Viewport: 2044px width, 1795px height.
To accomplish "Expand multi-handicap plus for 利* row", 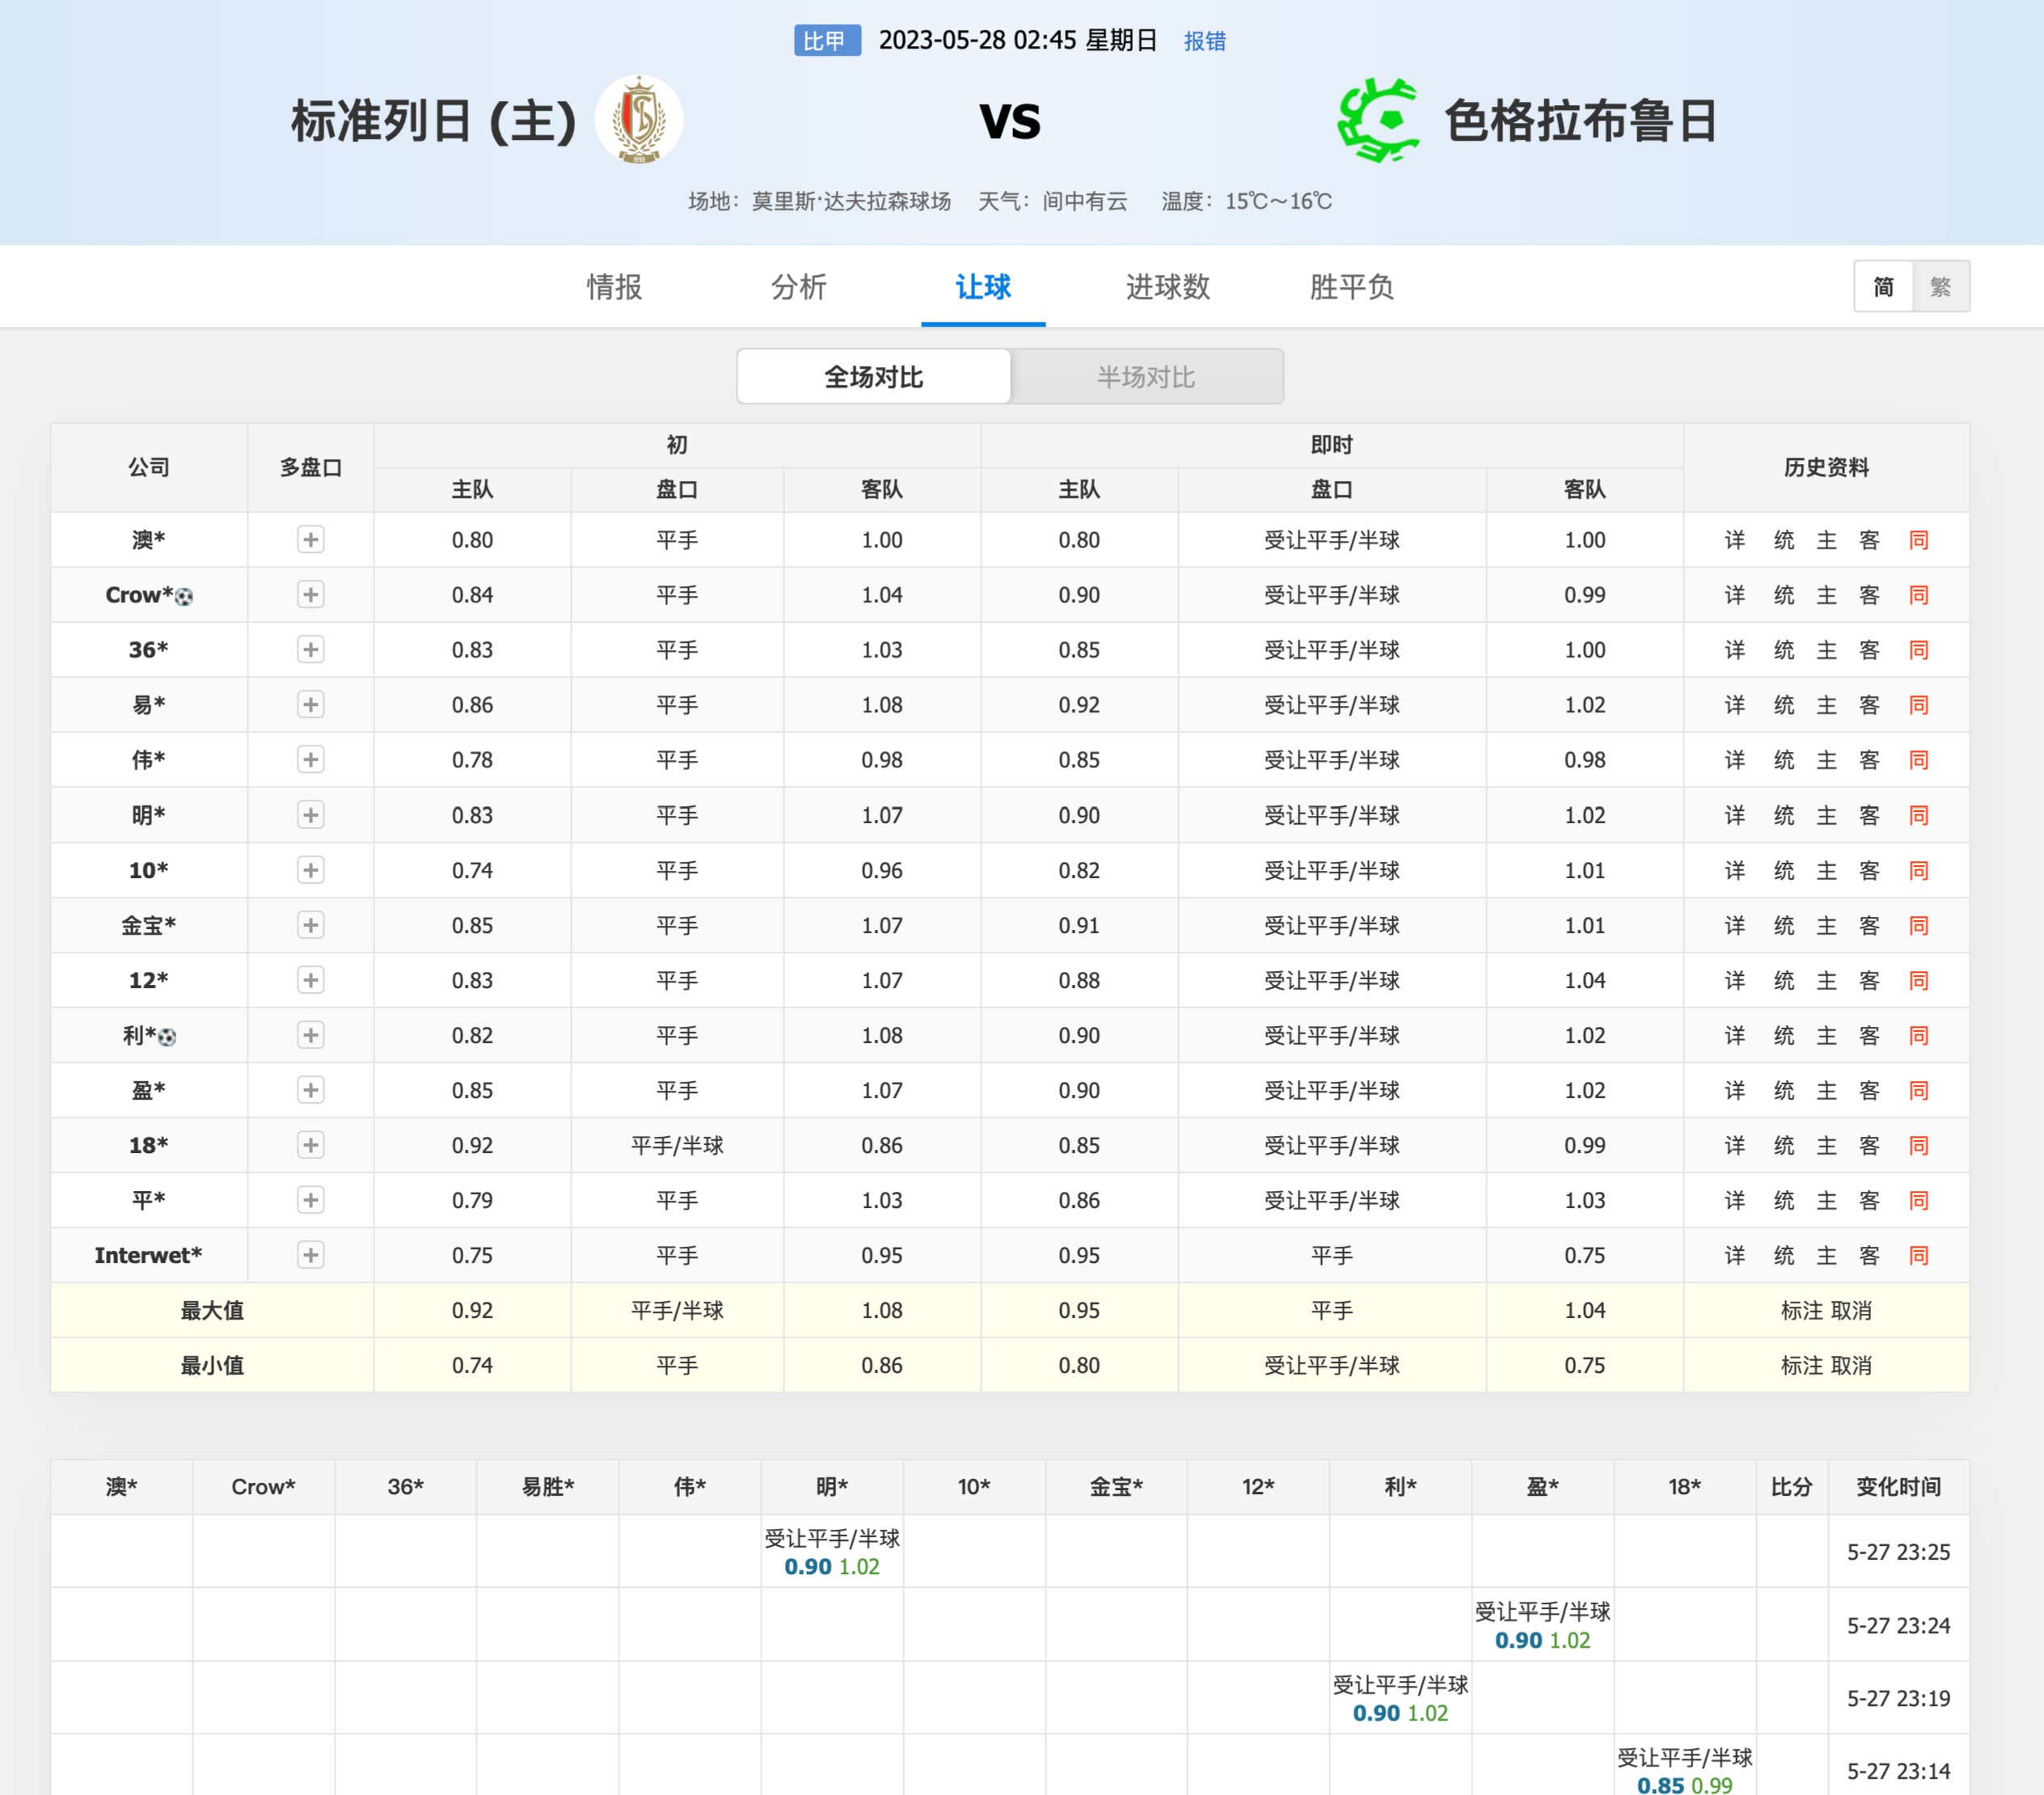I will click(x=311, y=1035).
